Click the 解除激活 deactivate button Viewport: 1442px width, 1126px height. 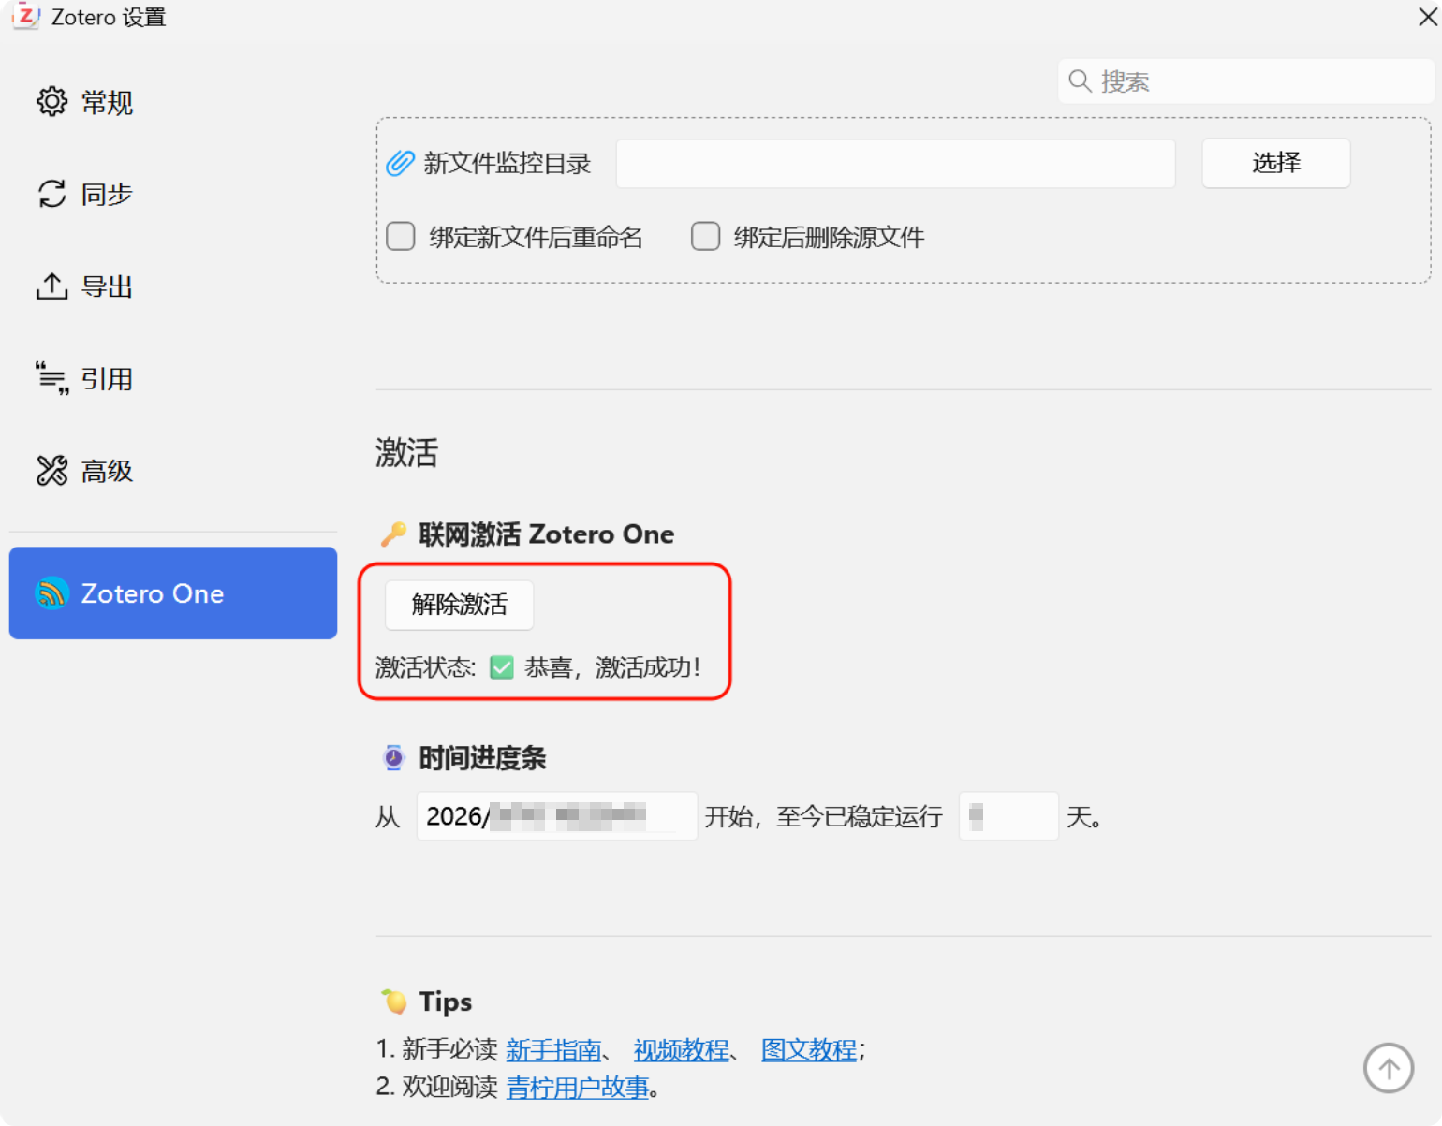460,605
